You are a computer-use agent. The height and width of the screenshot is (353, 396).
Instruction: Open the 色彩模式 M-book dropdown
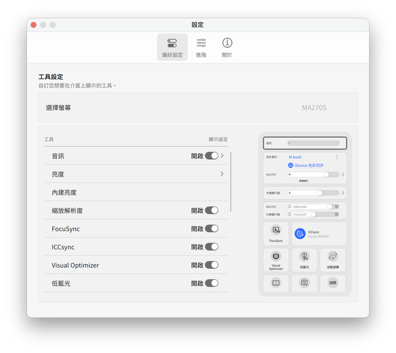pos(313,157)
